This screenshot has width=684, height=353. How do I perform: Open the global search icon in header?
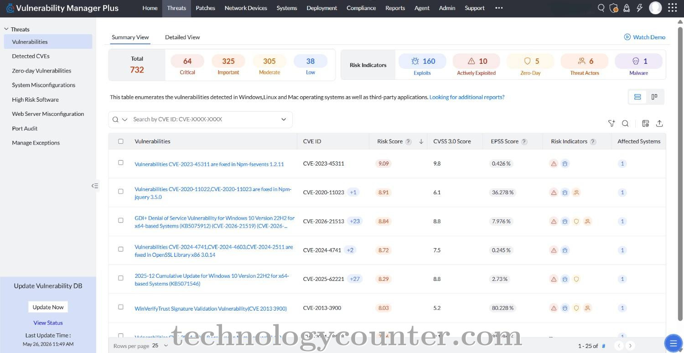[x=601, y=8]
